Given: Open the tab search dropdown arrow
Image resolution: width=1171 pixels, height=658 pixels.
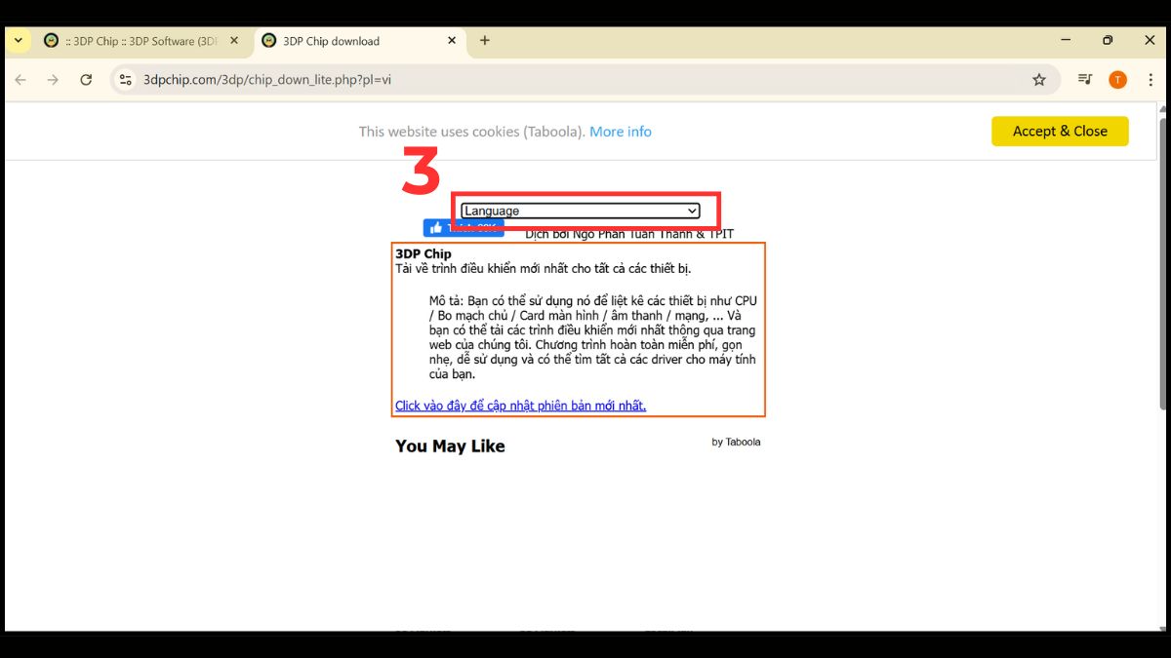Looking at the screenshot, I should [18, 41].
